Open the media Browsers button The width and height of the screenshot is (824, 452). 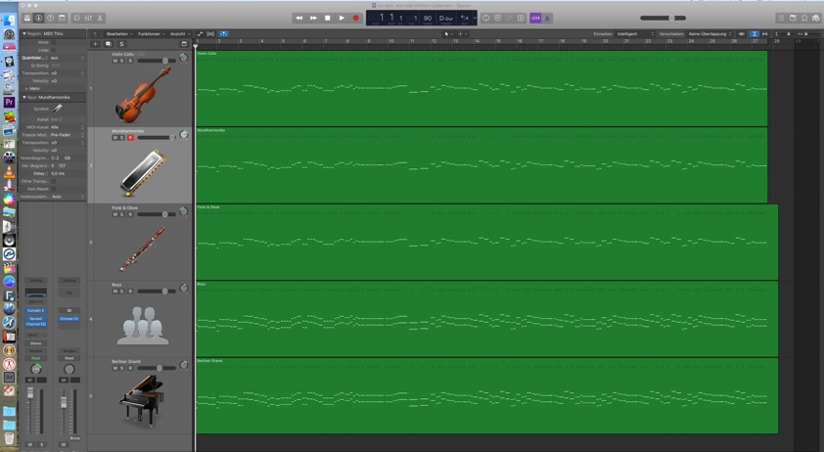(815, 18)
